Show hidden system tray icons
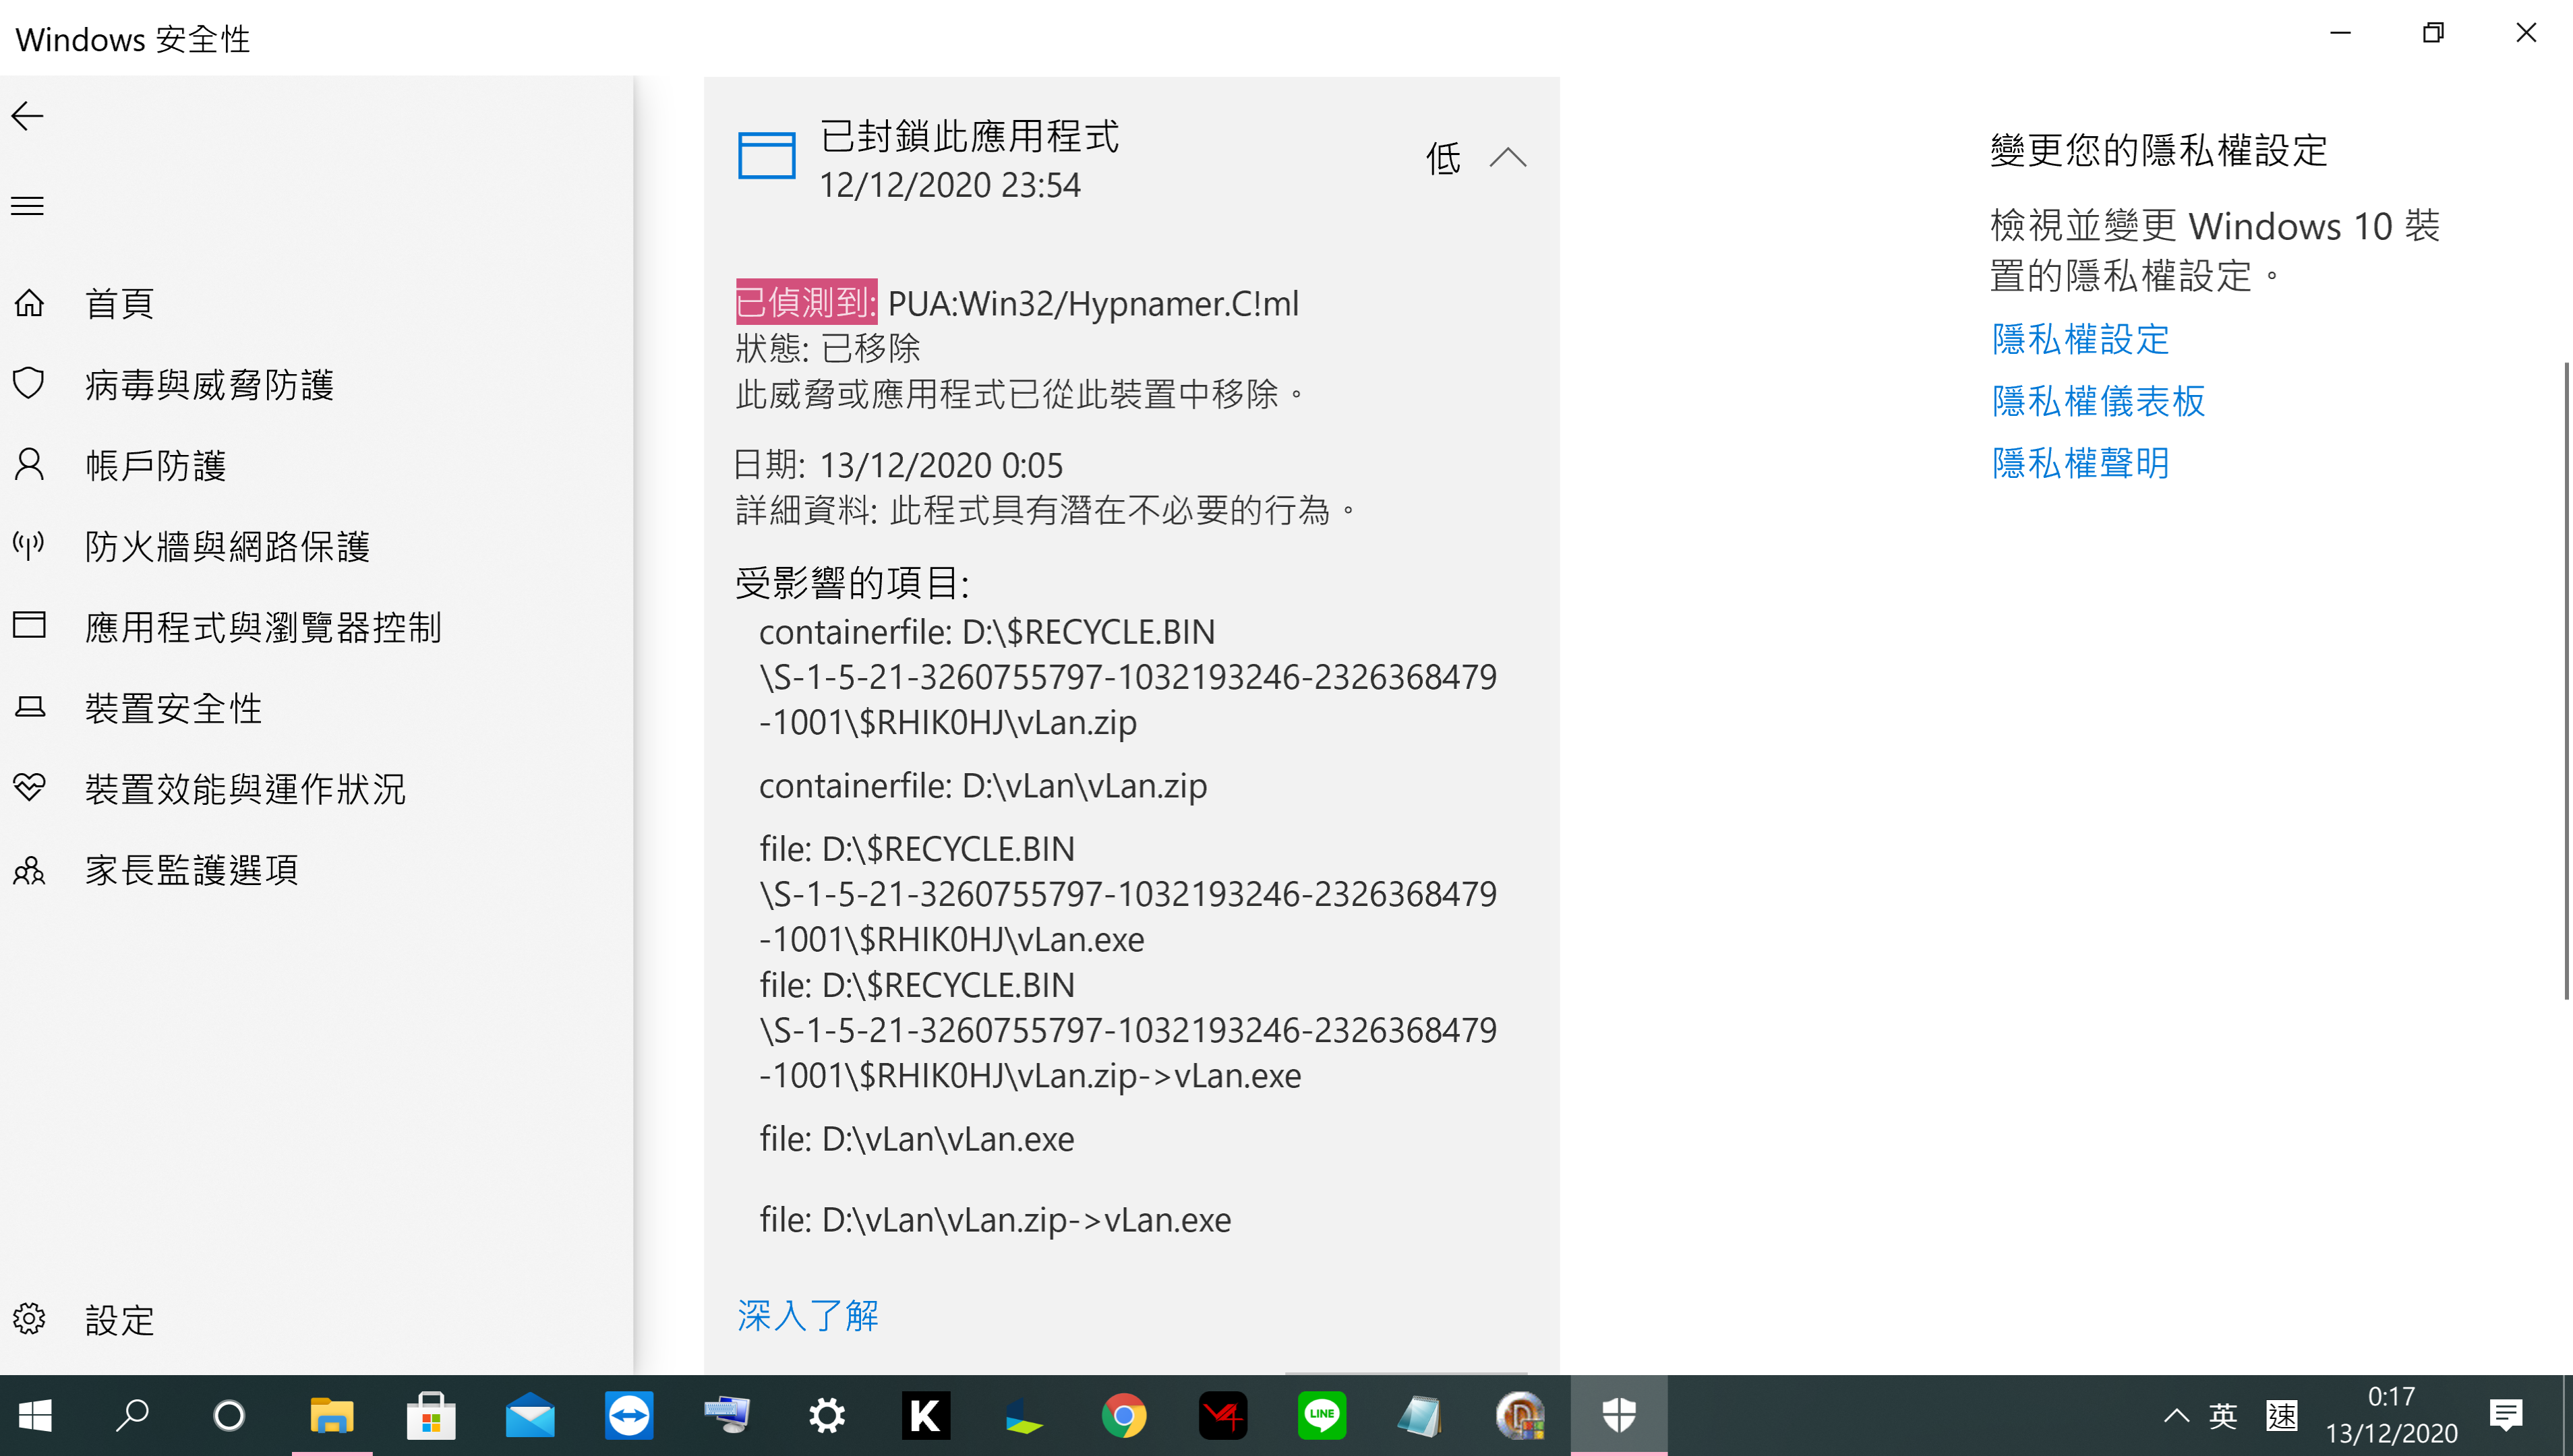 [x=2176, y=1415]
